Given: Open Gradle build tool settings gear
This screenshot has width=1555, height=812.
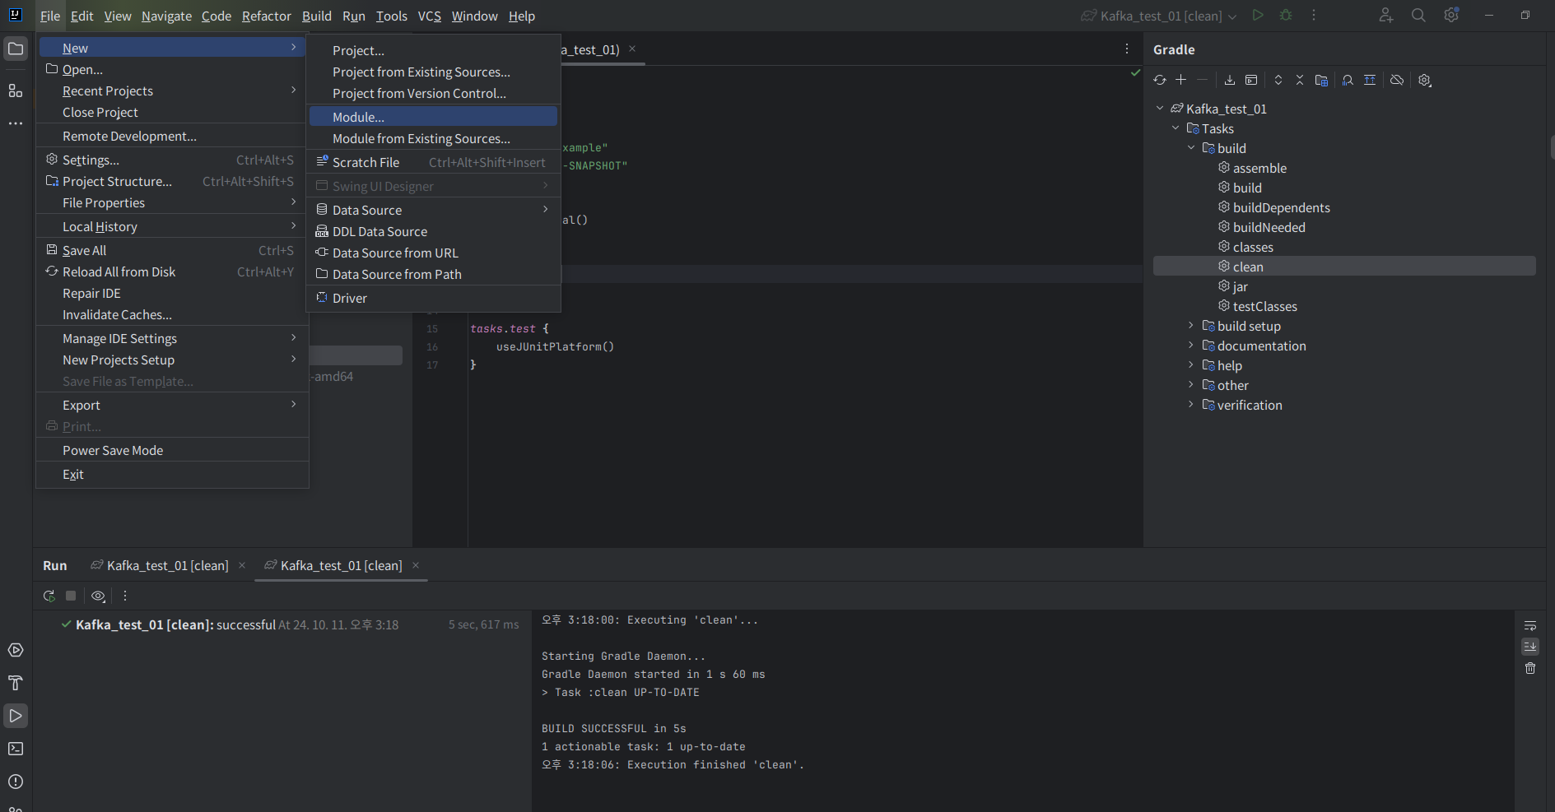Looking at the screenshot, I should point(1425,80).
